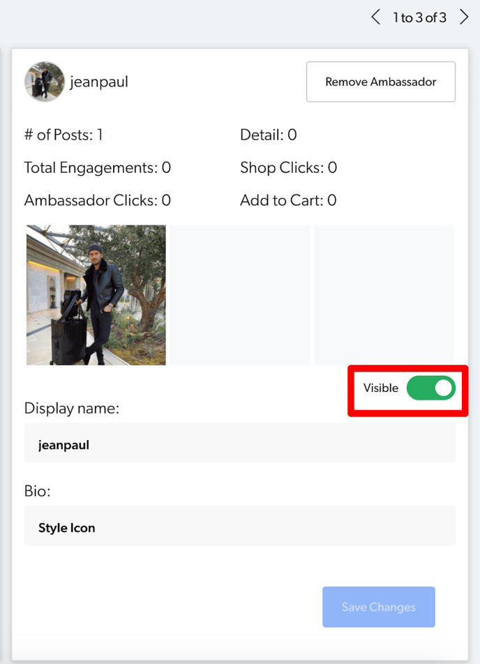This screenshot has width=480, height=664.
Task: Click the Ambassador Clicks stat
Action: pyautogui.click(x=98, y=200)
